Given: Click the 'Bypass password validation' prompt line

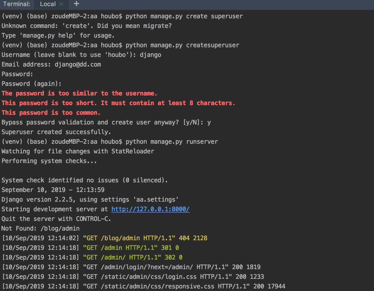Looking at the screenshot, I should (106, 122).
